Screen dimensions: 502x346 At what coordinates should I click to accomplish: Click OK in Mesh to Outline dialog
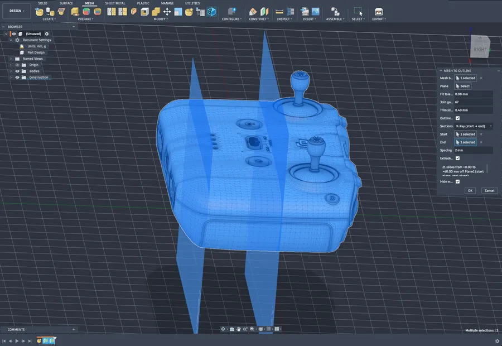click(470, 191)
